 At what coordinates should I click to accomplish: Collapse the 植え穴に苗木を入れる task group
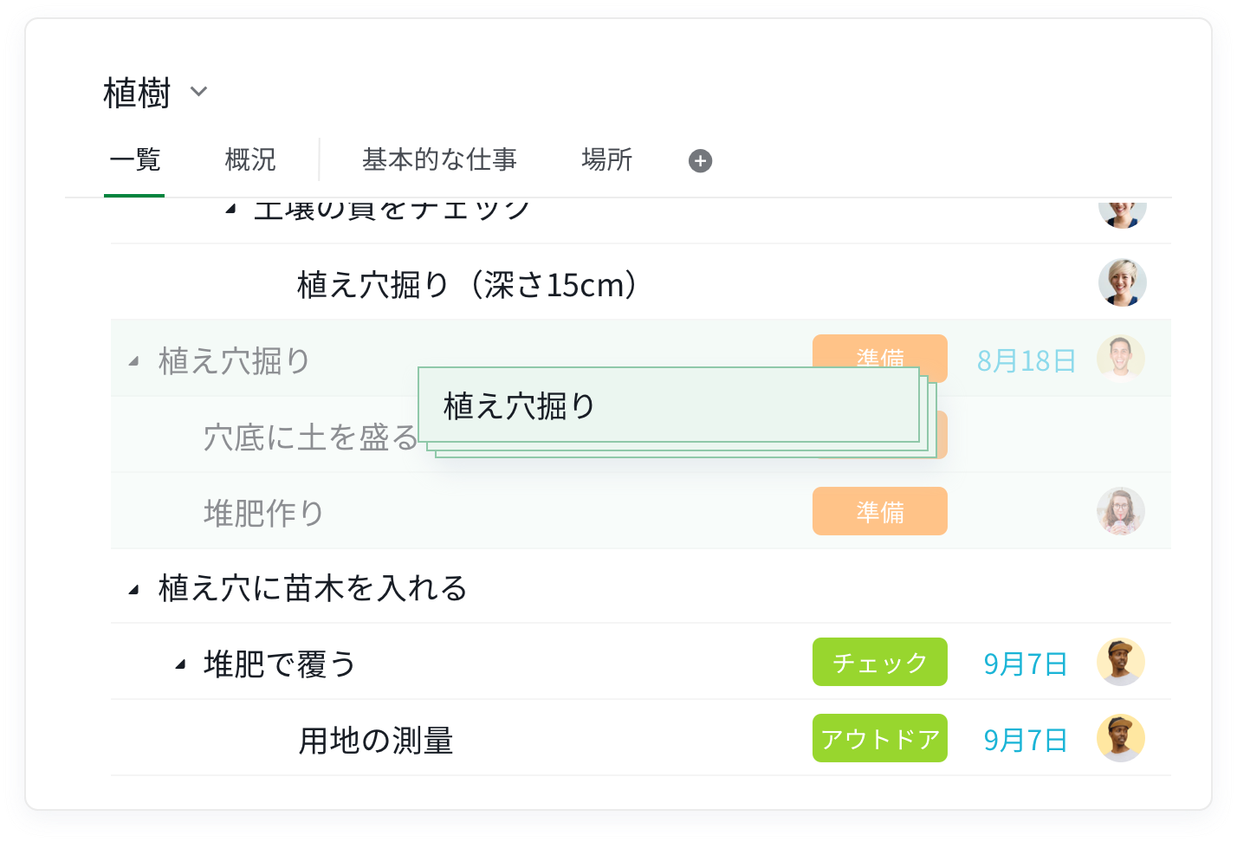(x=133, y=590)
